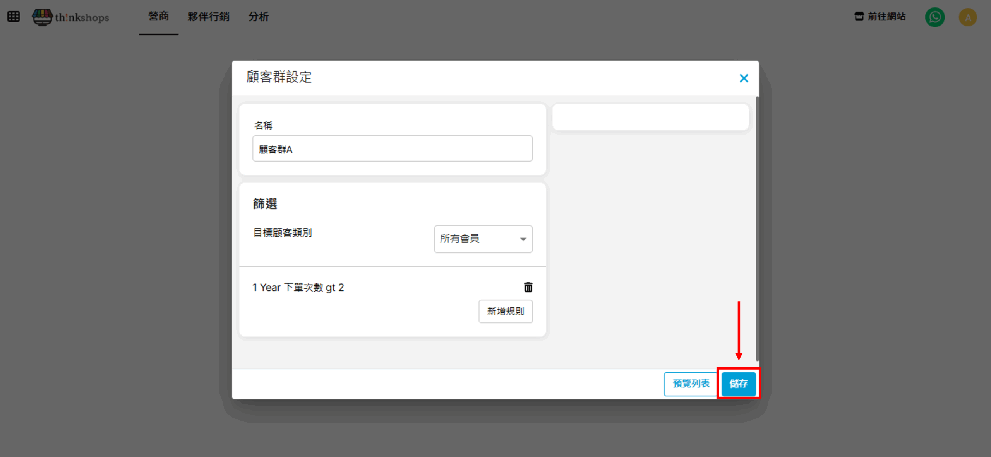
Task: Switch to 營商 tab
Action: [158, 17]
